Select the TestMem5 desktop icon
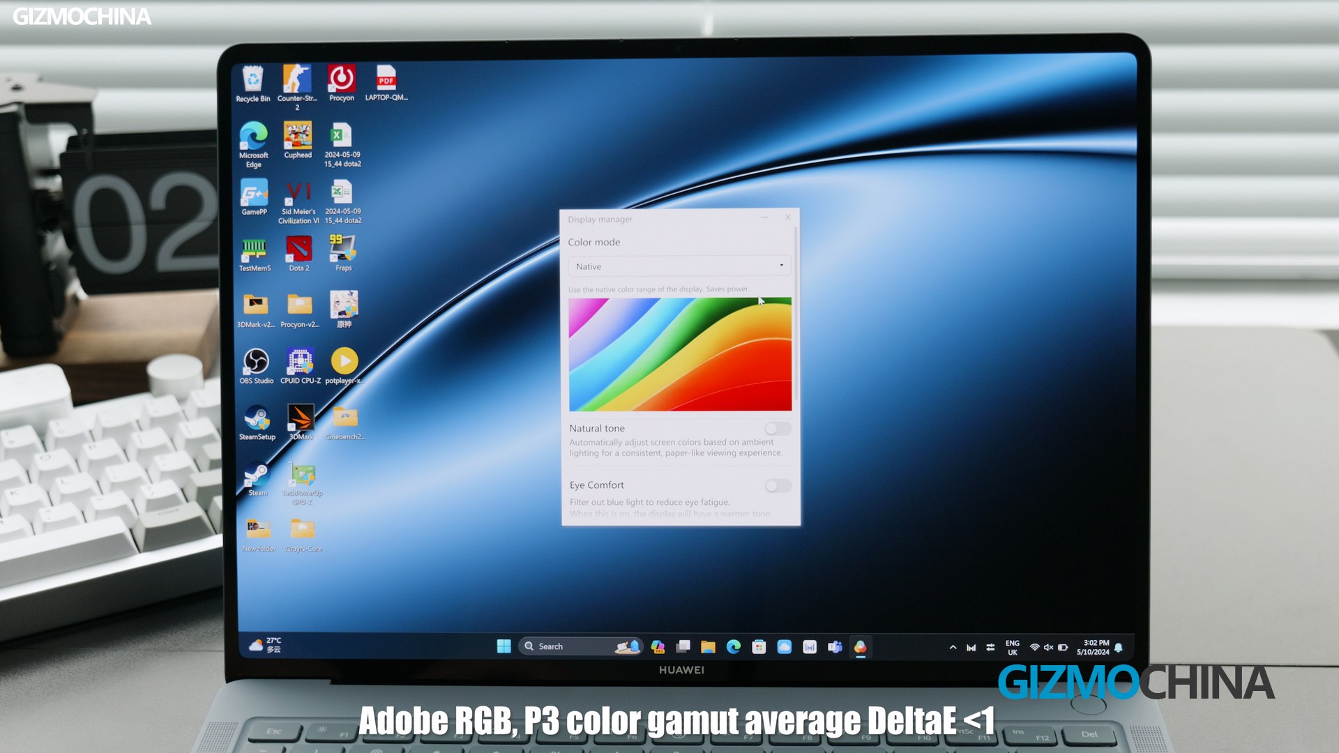The height and width of the screenshot is (753, 1339). [x=255, y=254]
